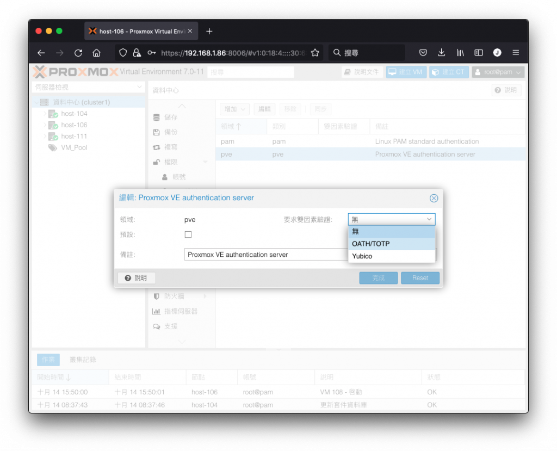Open browser library icon
Viewport: 557px width, 451px height.
pyautogui.click(x=460, y=53)
